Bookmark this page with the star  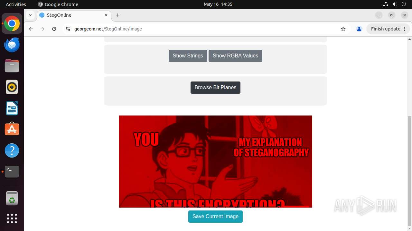343,29
